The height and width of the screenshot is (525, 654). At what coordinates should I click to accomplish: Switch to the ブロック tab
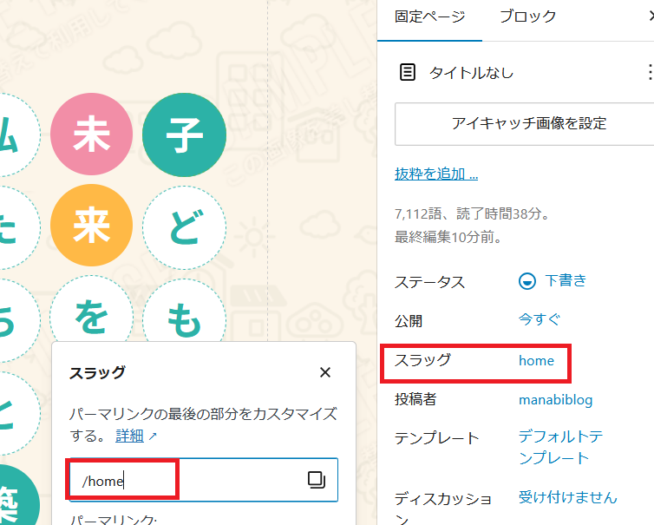527,16
